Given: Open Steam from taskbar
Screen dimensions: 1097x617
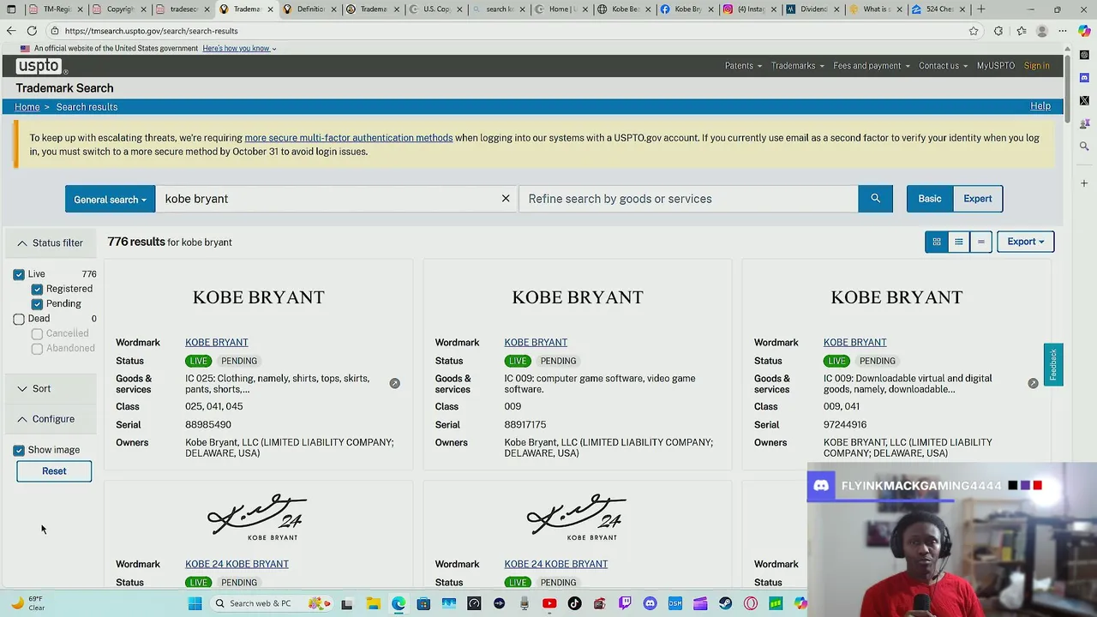Looking at the screenshot, I should (x=726, y=603).
